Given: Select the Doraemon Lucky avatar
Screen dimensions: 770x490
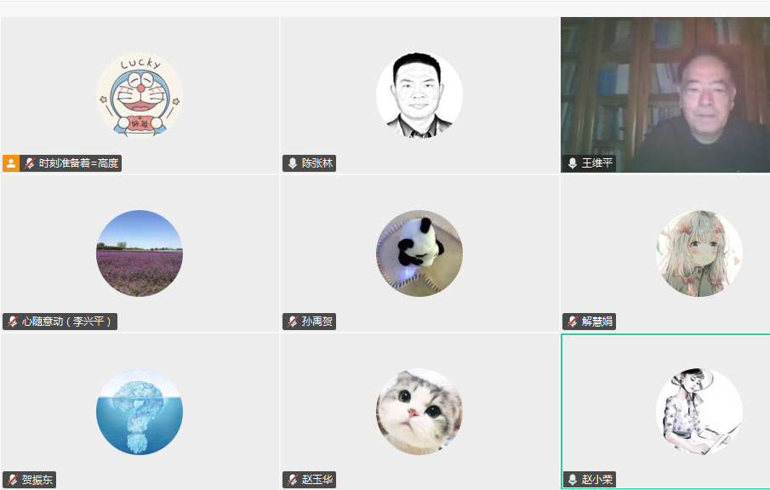Looking at the screenshot, I should 140,95.
